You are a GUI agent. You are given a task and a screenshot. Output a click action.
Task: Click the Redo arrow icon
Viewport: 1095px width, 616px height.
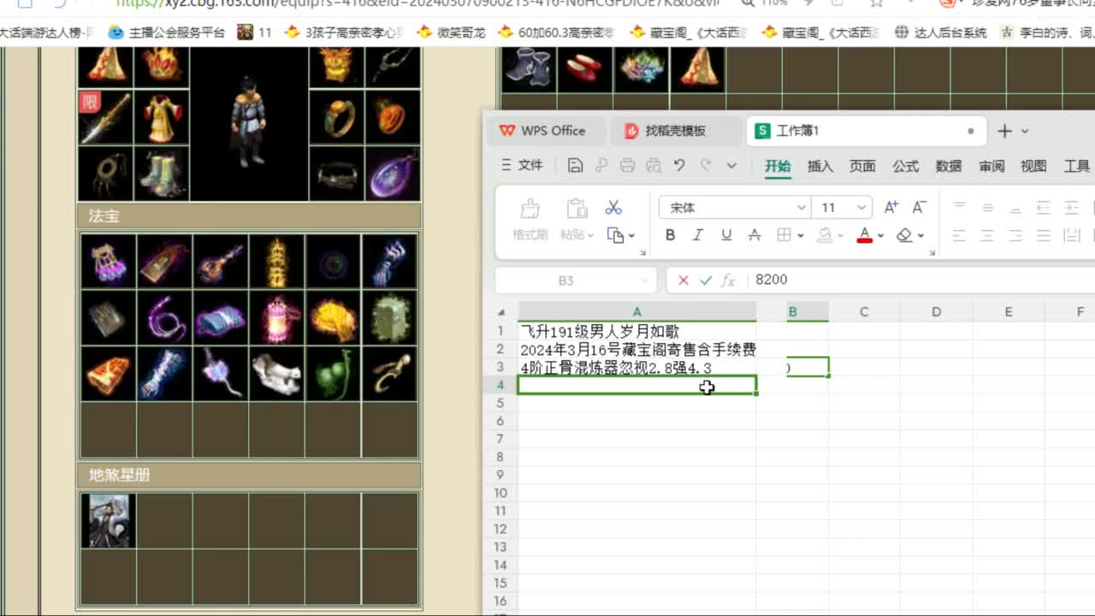pos(706,166)
